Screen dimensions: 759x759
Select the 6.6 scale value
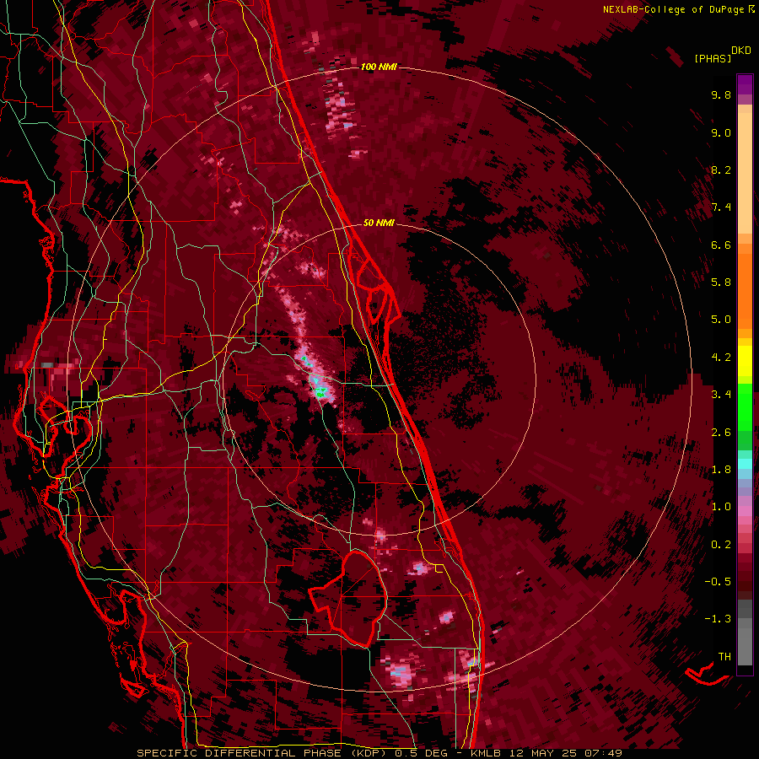click(721, 245)
